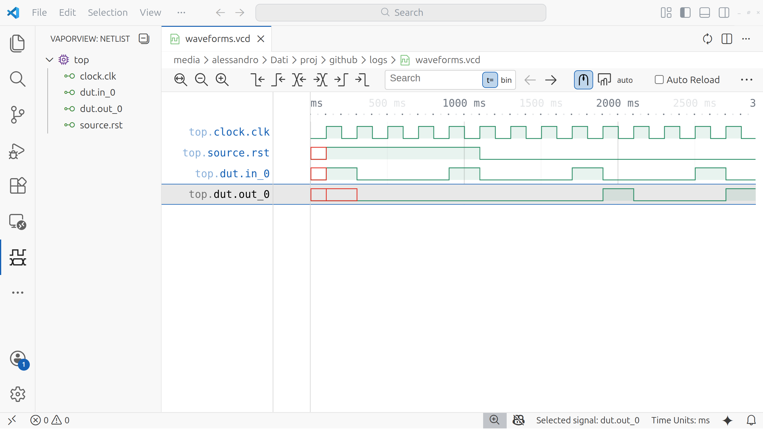Click the zoom to fit icon
Viewport: 763px width, 429px height.
[181, 80]
